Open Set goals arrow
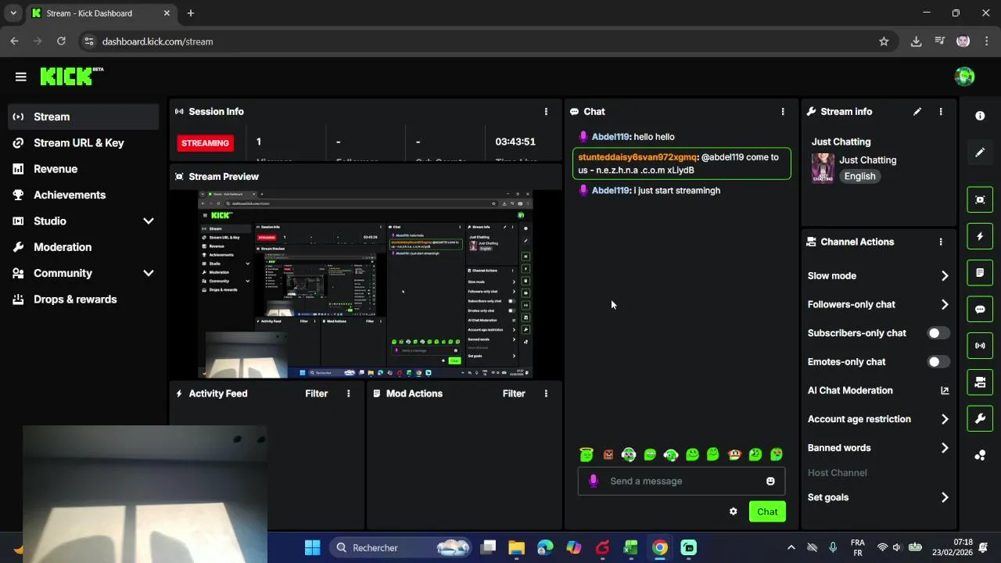Viewport: 1001px width, 563px height. point(945,497)
